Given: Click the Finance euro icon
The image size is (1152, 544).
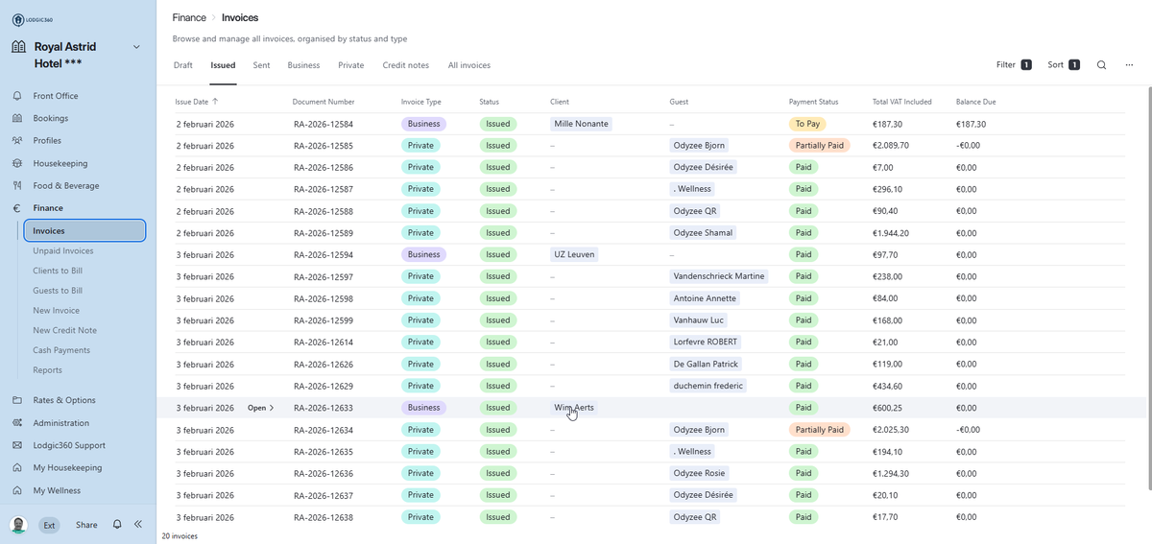Looking at the screenshot, I should click(x=17, y=208).
